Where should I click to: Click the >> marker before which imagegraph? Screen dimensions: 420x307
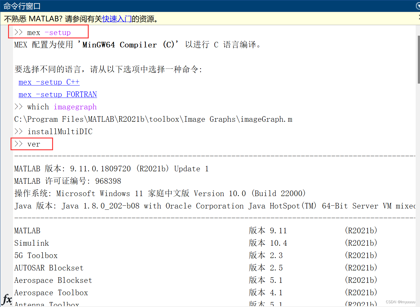tap(19, 107)
